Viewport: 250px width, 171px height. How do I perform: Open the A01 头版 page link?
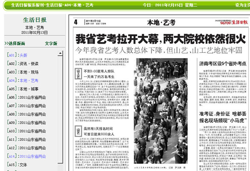pyautogui.click(x=17, y=55)
